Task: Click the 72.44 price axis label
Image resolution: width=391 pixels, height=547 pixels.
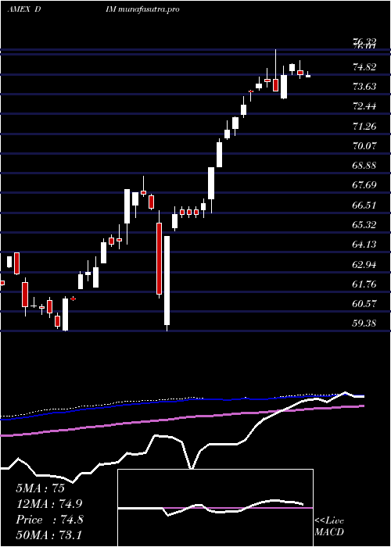Action: [365, 106]
